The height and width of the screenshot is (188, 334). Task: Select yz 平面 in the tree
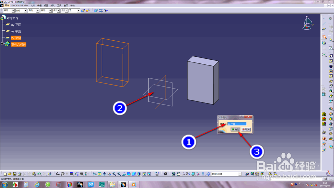pos(16,31)
